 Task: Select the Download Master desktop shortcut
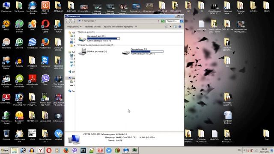(x=6, y=63)
